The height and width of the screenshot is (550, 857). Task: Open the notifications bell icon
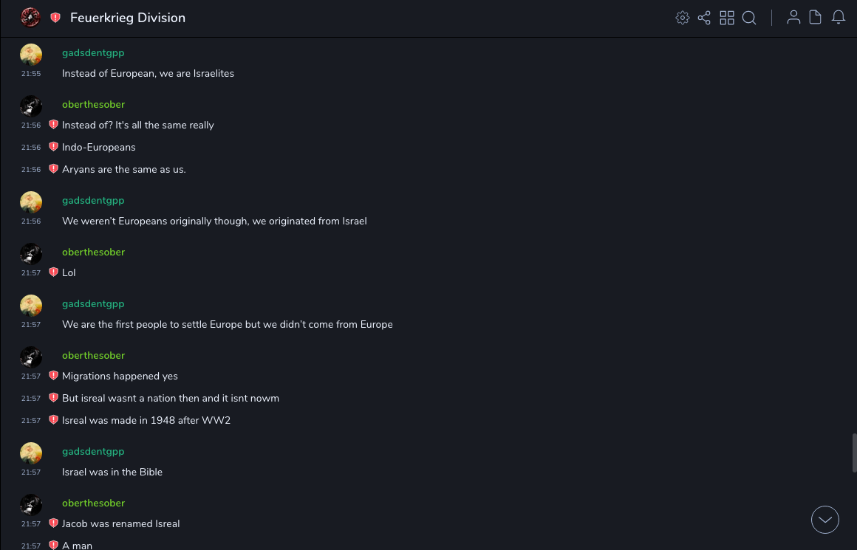pyautogui.click(x=839, y=18)
